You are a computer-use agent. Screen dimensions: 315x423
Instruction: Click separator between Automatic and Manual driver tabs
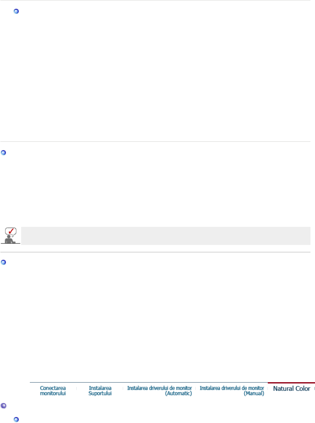pyautogui.click(x=195, y=388)
